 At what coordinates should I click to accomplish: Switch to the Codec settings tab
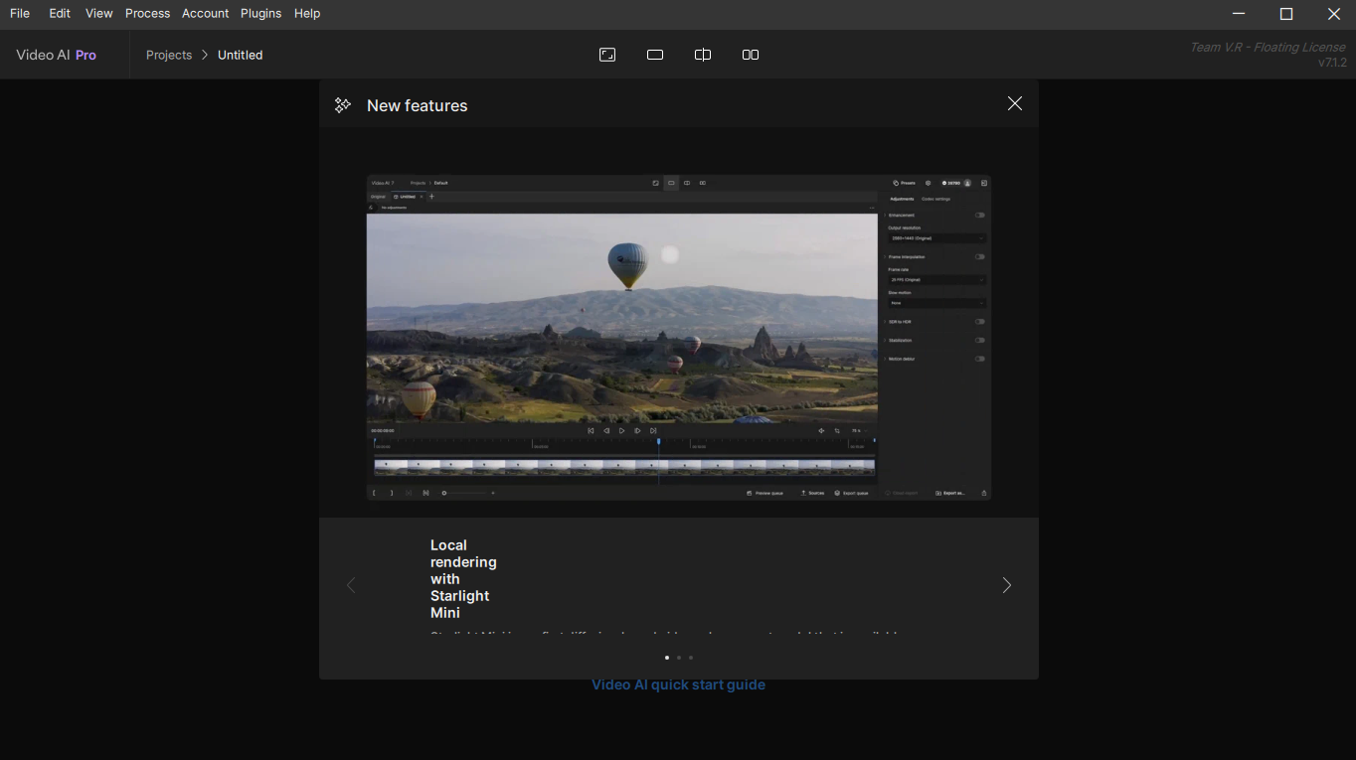tap(936, 199)
